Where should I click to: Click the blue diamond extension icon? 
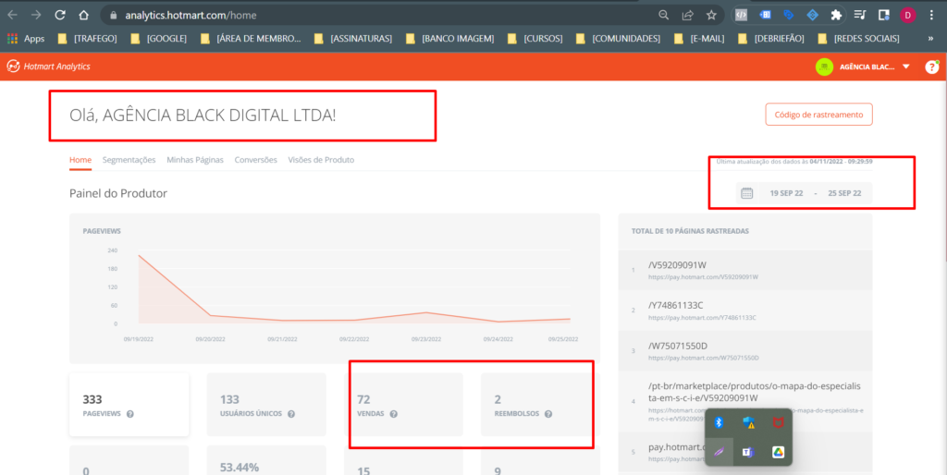tap(812, 15)
